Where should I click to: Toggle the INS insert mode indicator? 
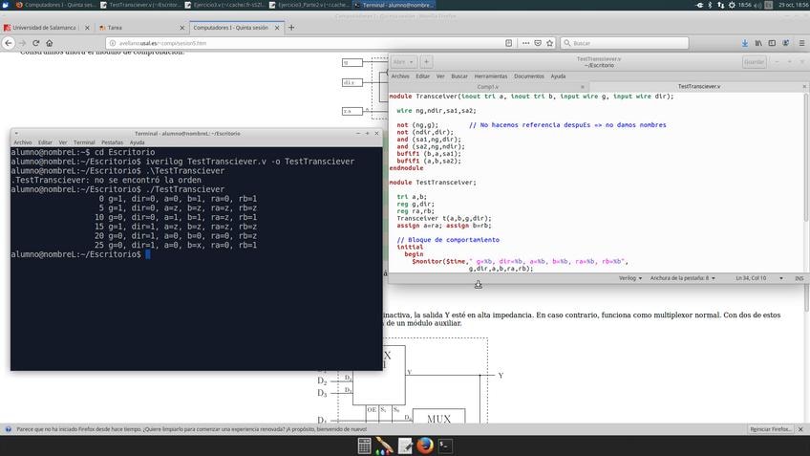799,278
